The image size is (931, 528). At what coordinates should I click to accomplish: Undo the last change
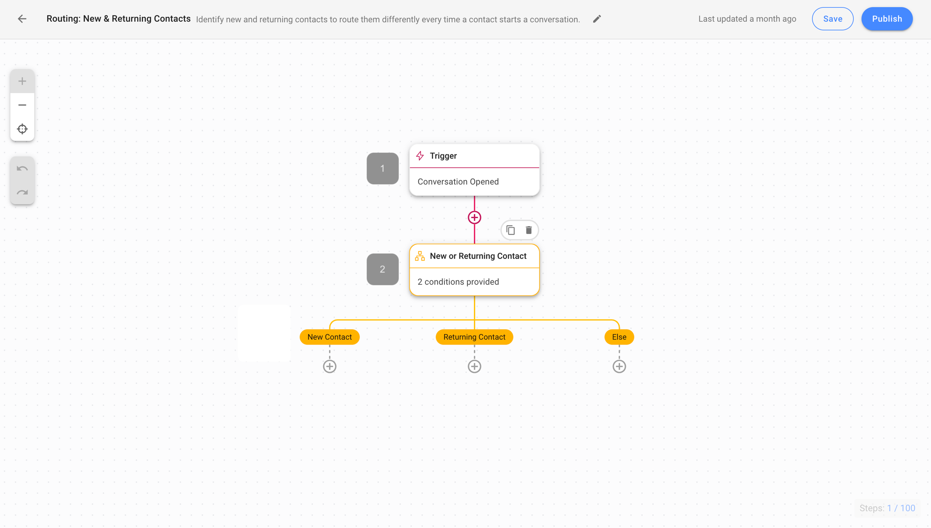point(22,168)
